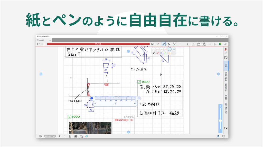263x147 pixels.
Task: Click the zoom slider plus button
Action: pyautogui.click(x=220, y=106)
